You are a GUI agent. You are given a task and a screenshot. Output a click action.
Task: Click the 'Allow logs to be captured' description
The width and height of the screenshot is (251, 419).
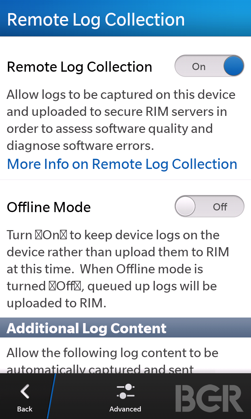click(x=121, y=120)
